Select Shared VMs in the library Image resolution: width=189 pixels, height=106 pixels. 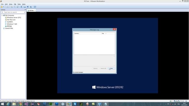coord(9,28)
